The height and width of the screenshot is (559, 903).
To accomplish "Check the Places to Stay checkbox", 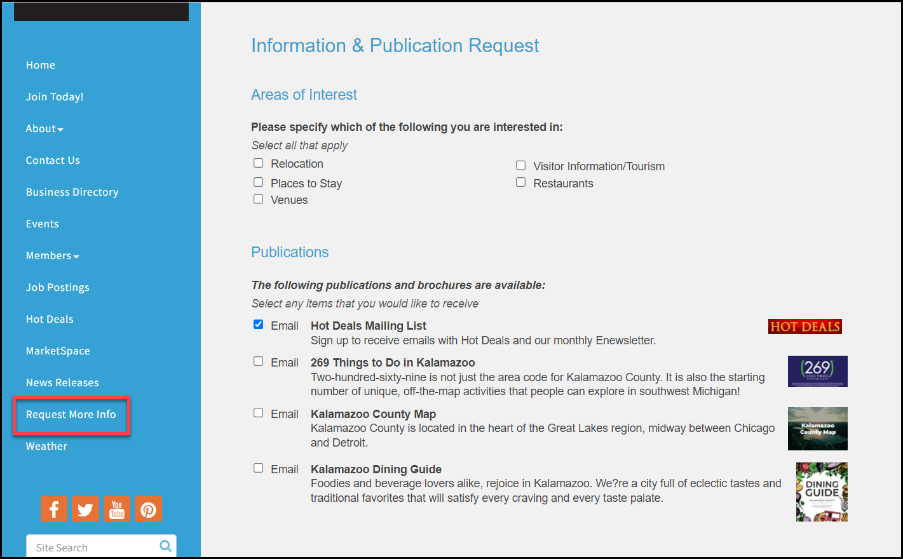I will tap(259, 182).
